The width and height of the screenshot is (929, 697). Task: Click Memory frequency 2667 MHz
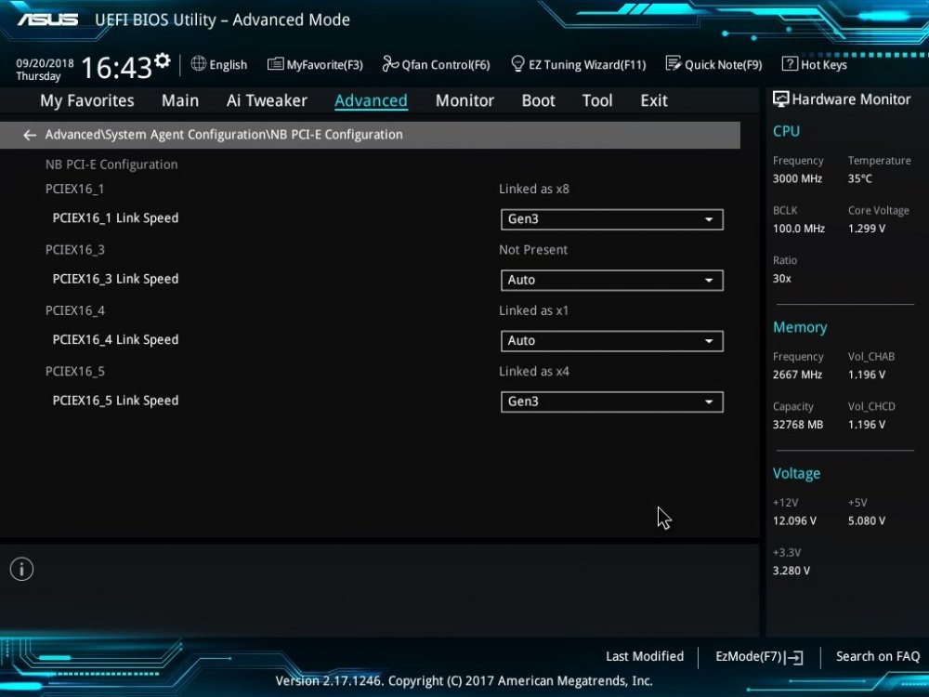click(x=797, y=375)
